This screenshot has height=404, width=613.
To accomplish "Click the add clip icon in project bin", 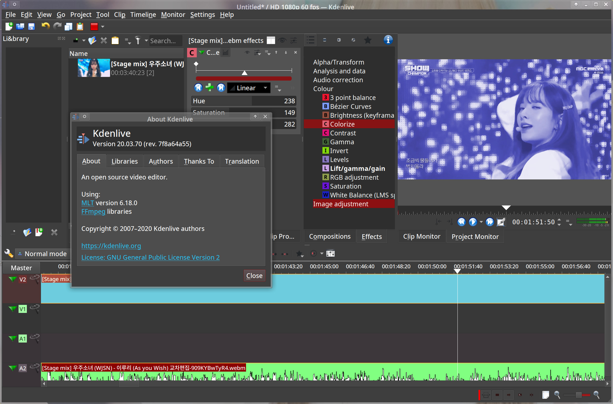I will (x=76, y=41).
